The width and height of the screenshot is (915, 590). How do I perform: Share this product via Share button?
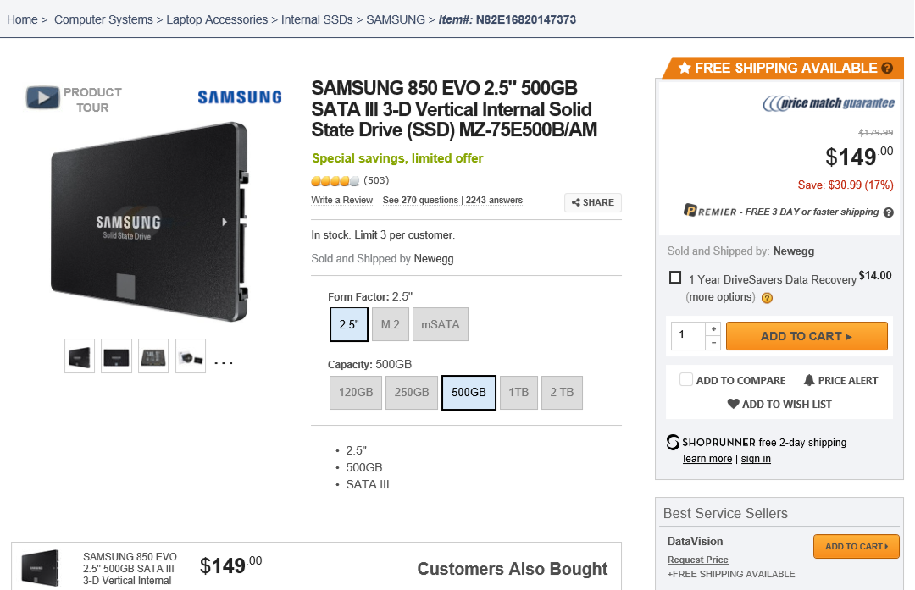593,202
